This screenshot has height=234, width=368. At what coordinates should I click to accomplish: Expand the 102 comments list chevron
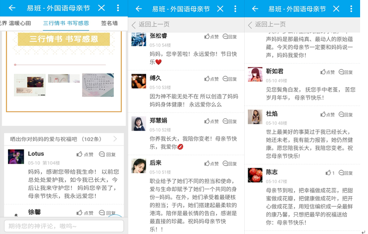pos(115,139)
